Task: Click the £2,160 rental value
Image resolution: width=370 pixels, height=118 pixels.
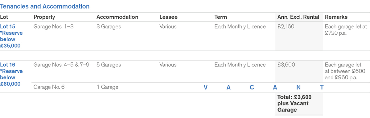Action: tap(286, 27)
